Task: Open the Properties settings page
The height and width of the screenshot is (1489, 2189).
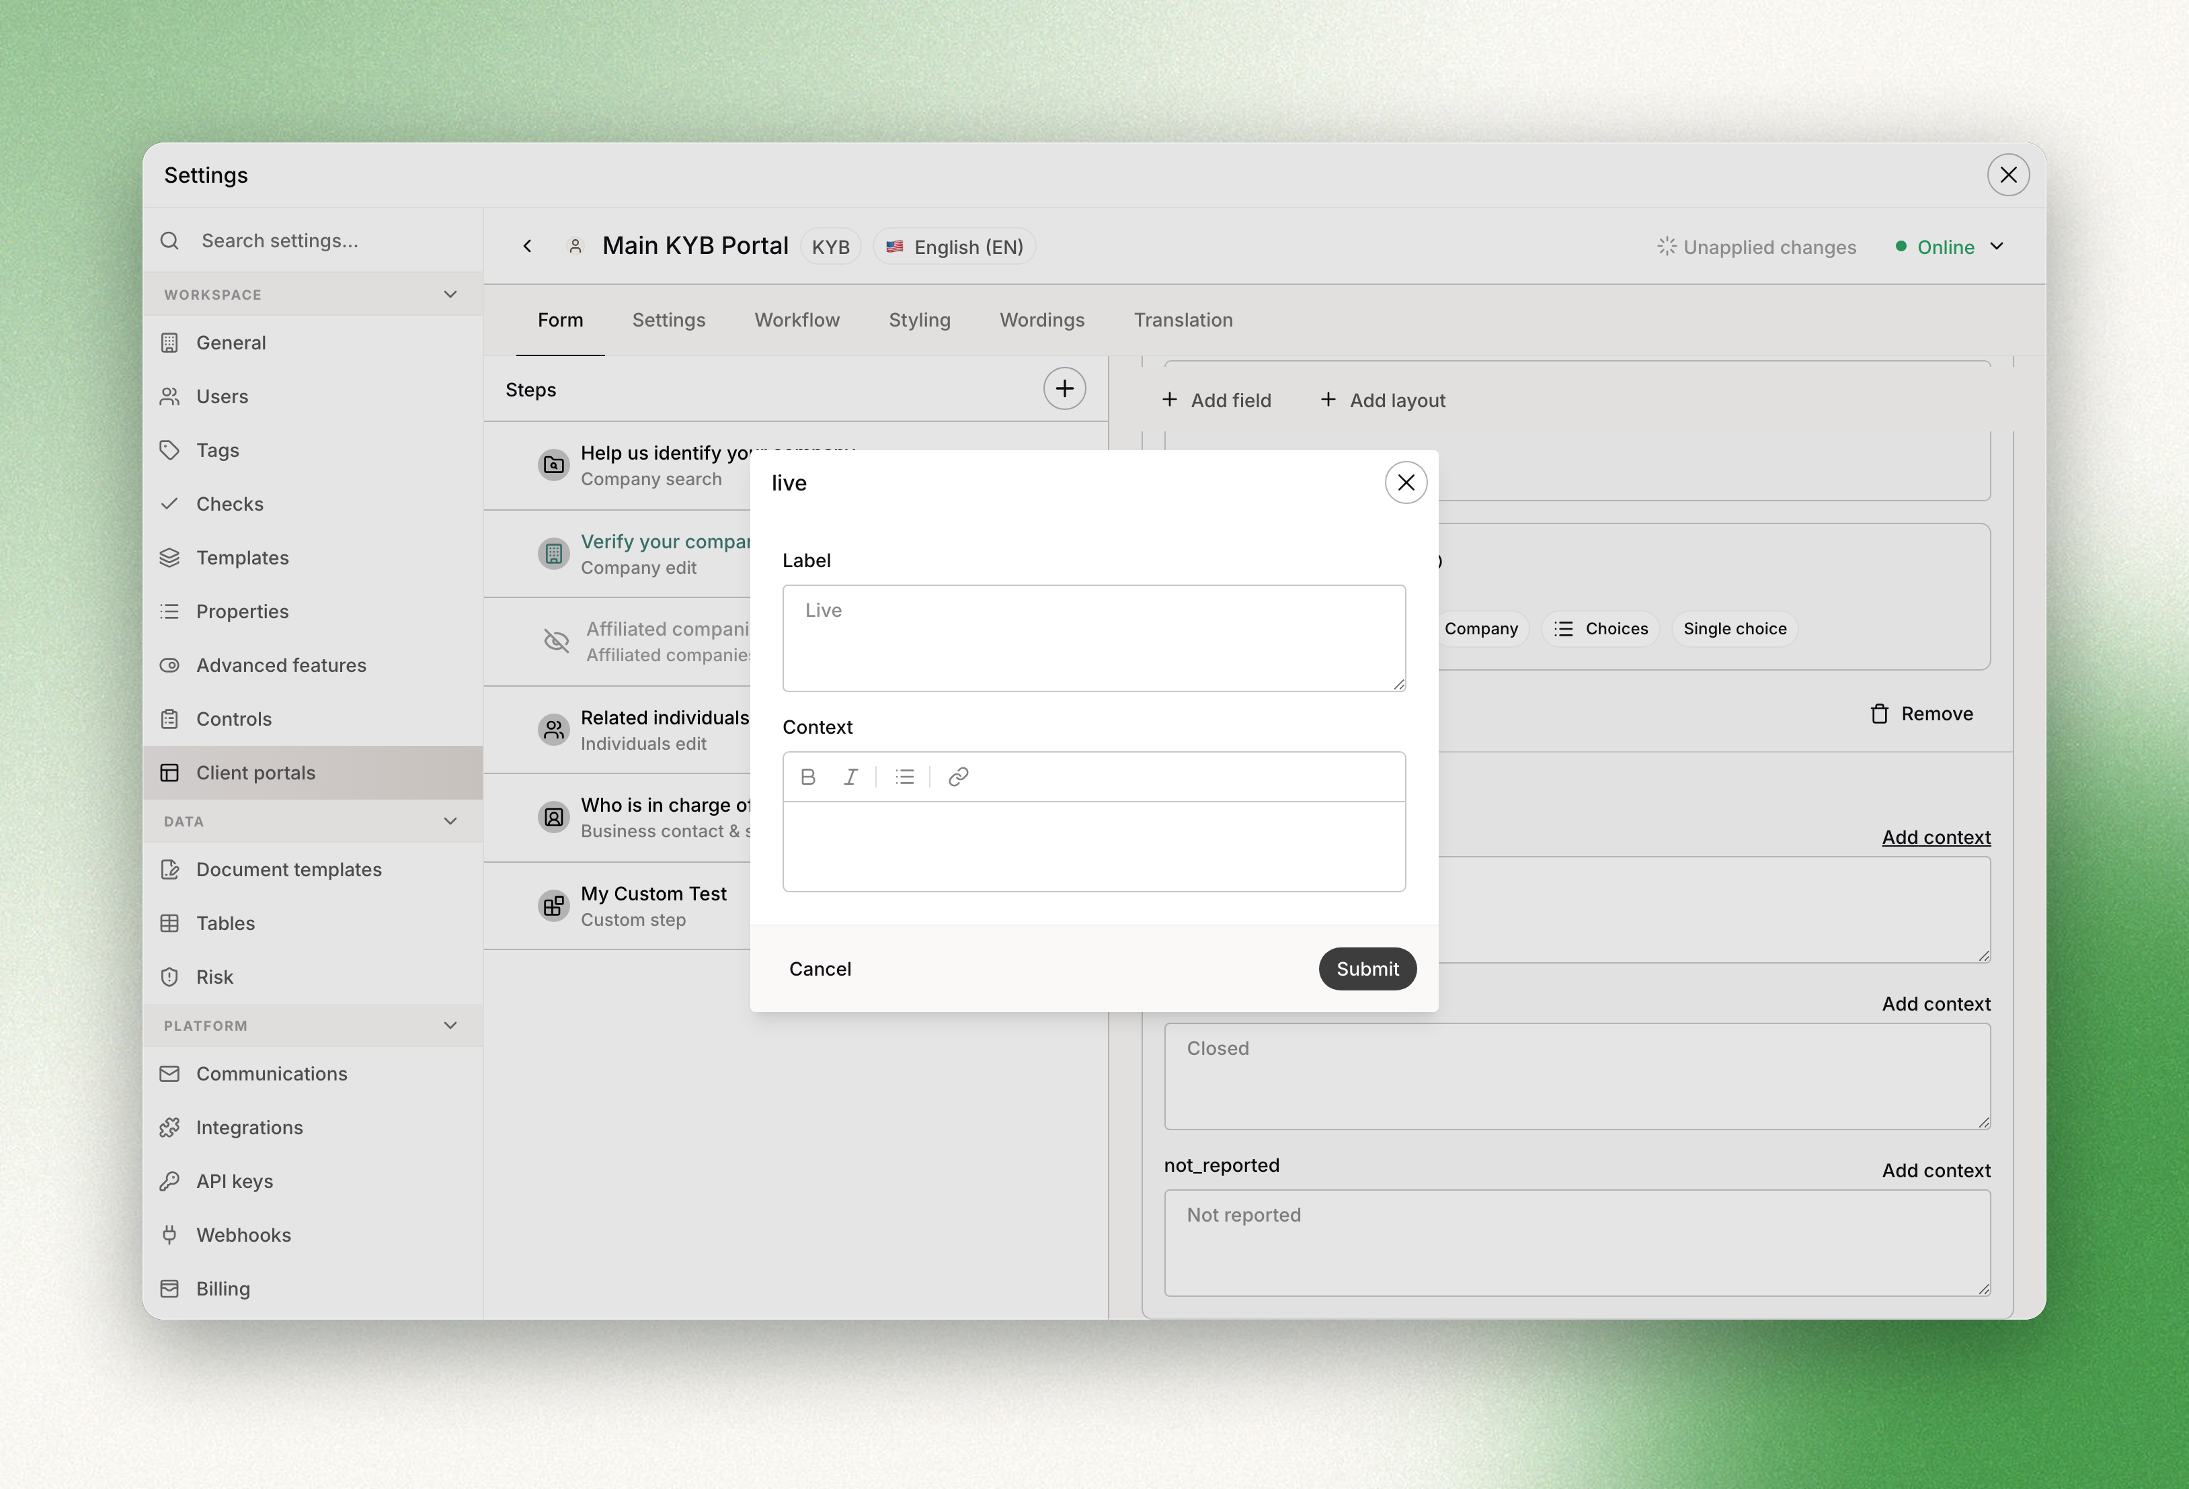Action: pos(313,611)
